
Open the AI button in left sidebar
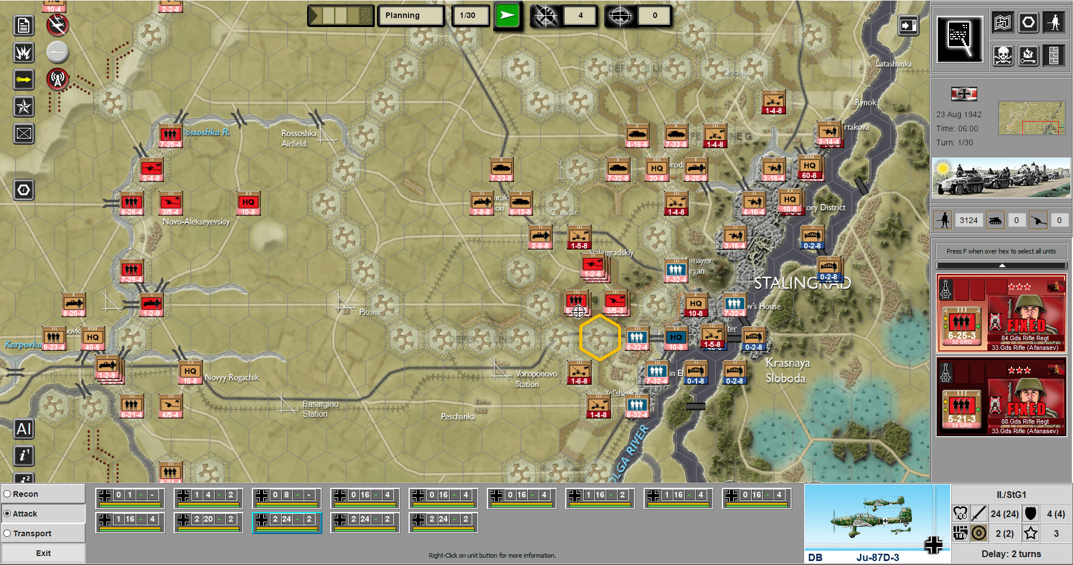coord(24,429)
